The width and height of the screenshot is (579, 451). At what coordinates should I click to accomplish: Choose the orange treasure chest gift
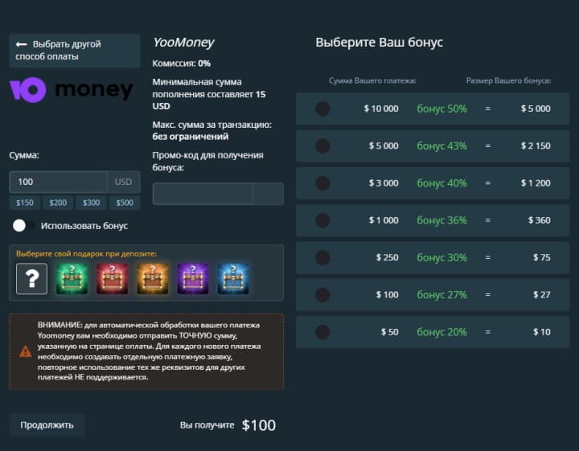(153, 279)
